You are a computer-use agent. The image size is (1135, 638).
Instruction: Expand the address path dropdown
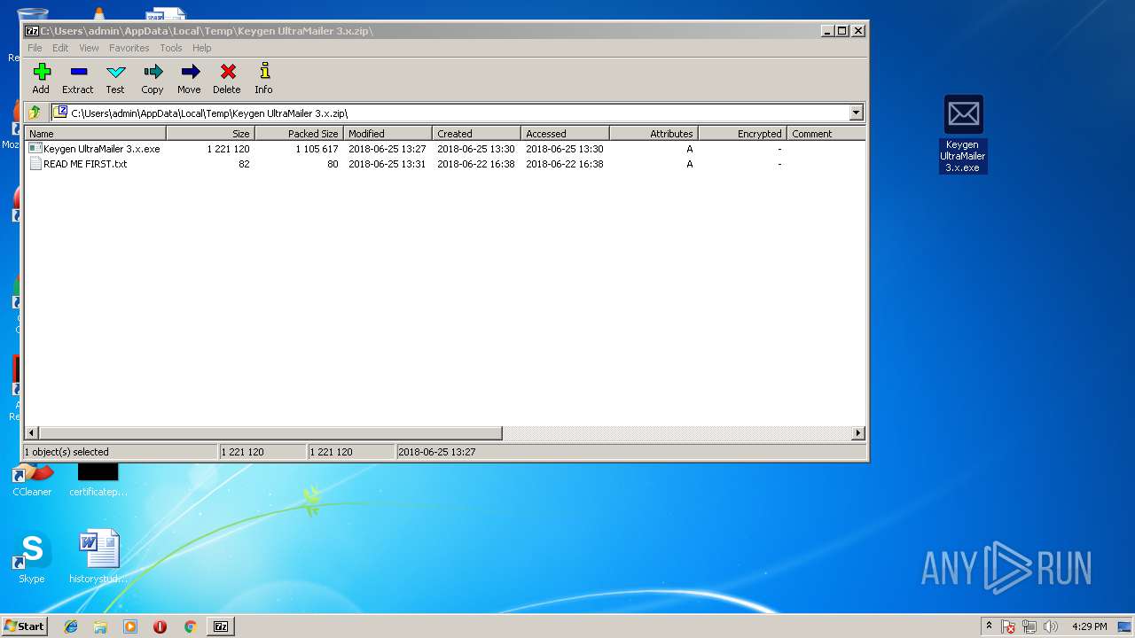click(x=856, y=113)
